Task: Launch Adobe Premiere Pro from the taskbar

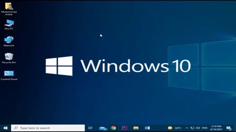Action: (125, 128)
